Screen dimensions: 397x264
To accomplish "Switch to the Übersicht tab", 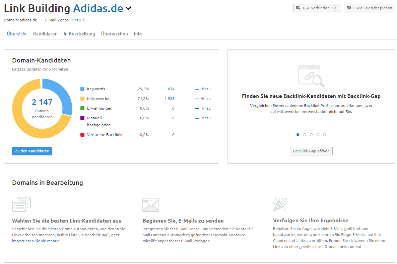I will (17, 34).
